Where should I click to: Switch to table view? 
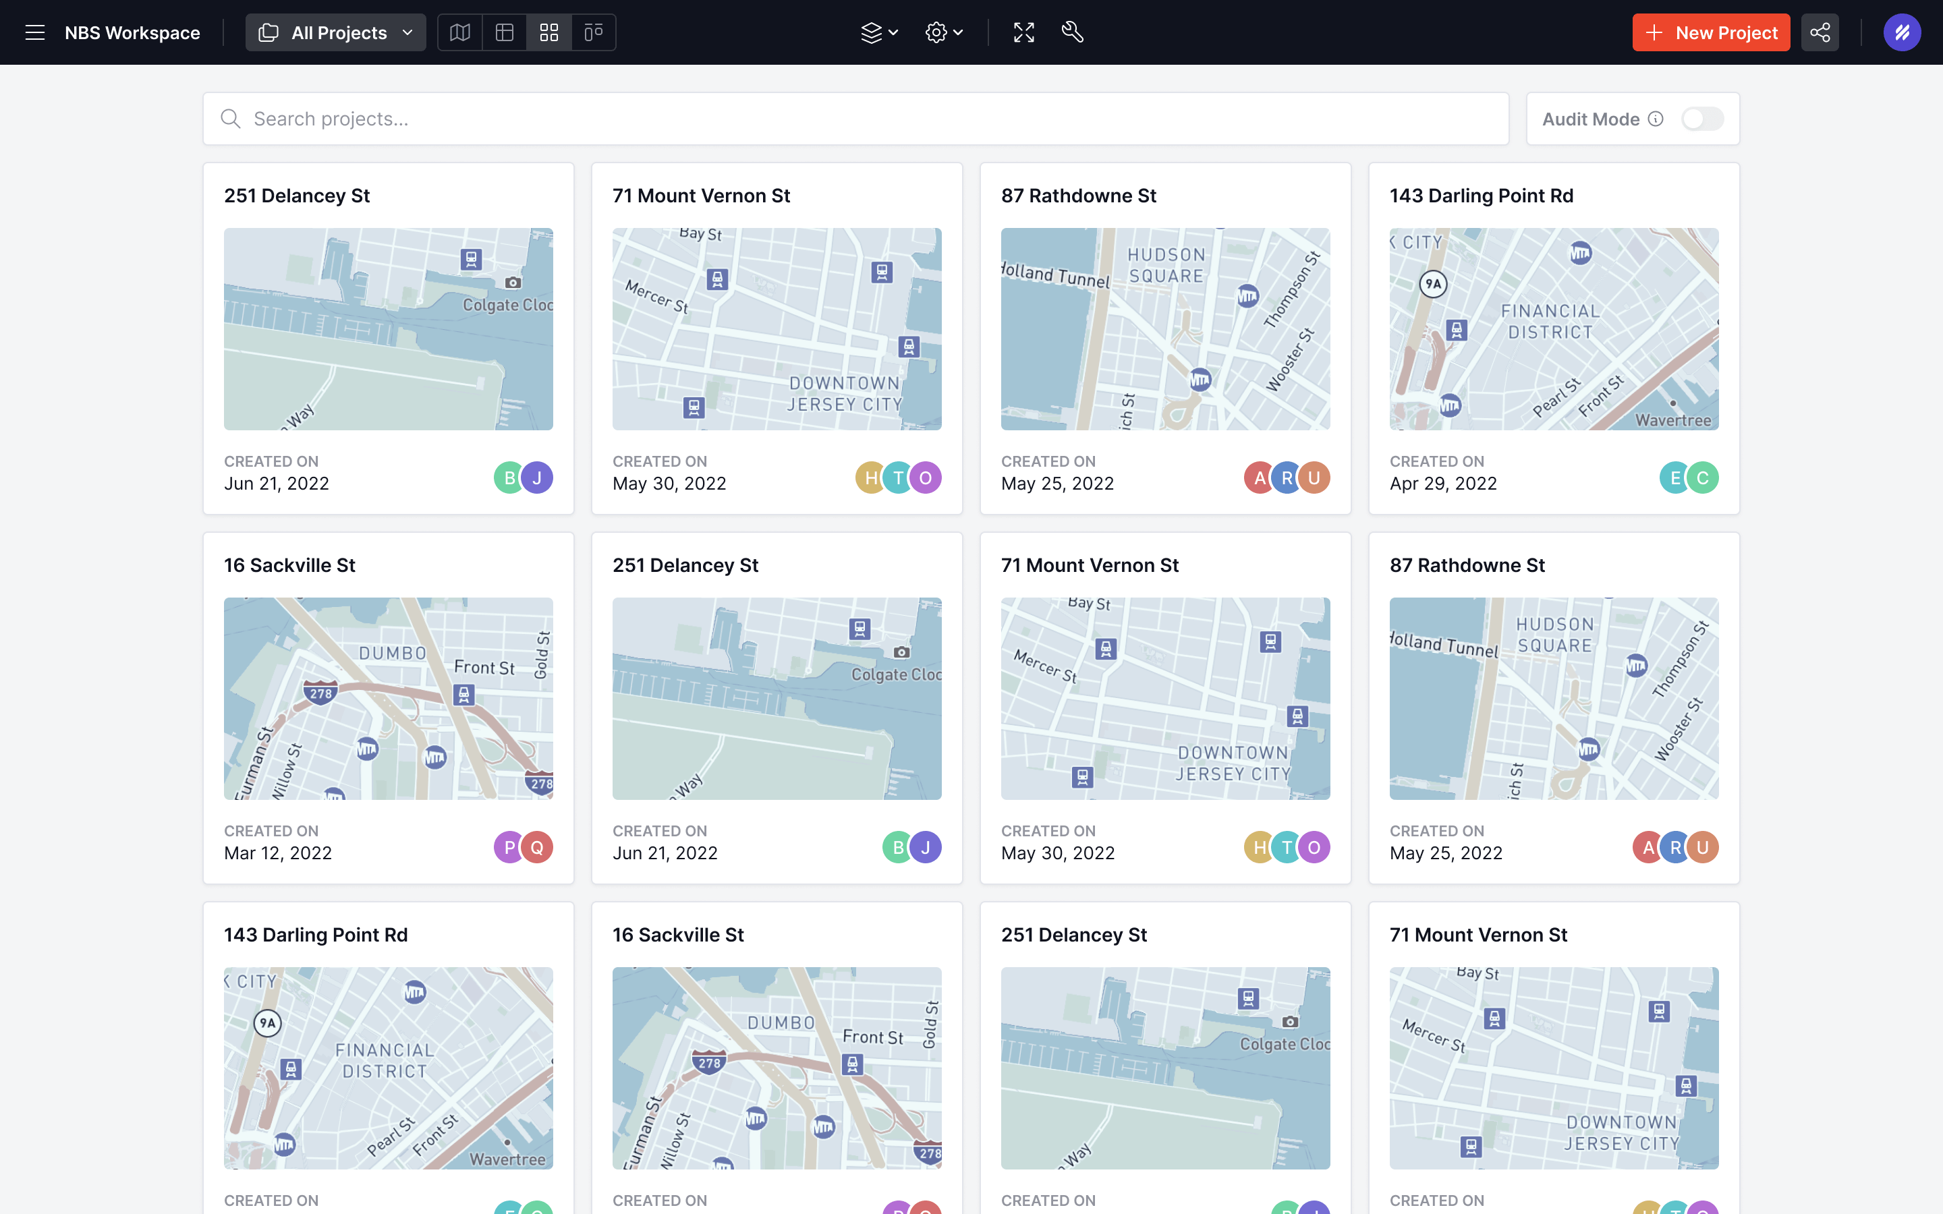click(x=504, y=32)
